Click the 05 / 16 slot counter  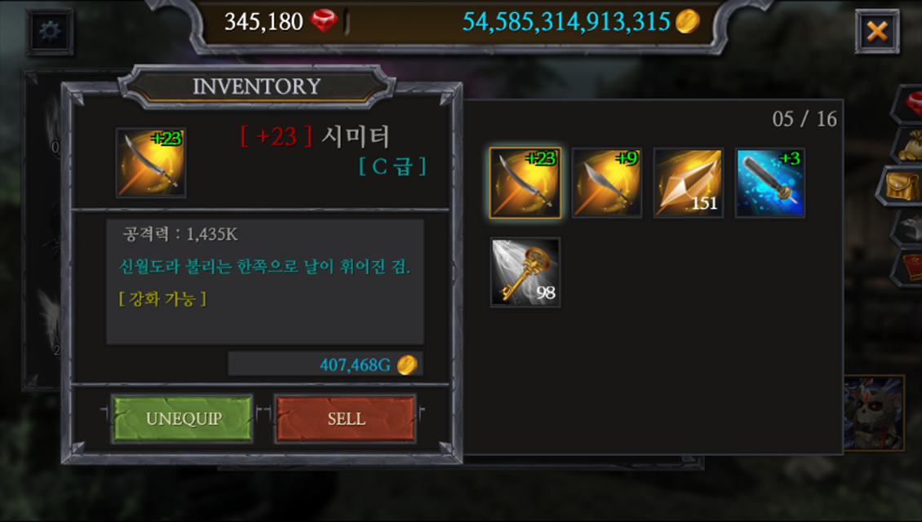805,119
